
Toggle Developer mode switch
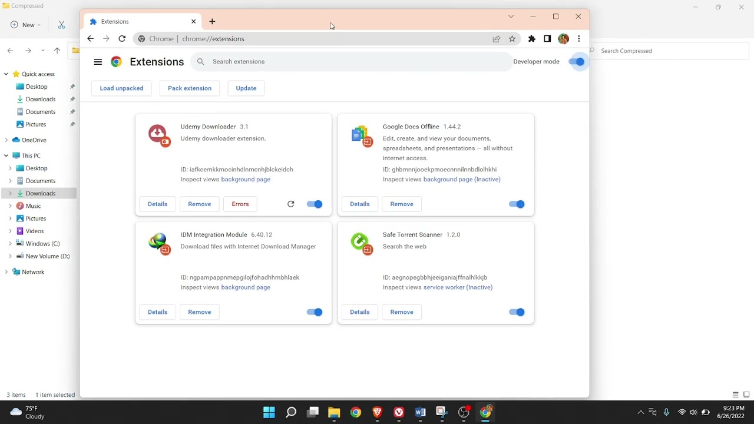pos(577,62)
